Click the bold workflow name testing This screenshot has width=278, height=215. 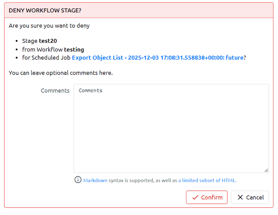[74, 49]
